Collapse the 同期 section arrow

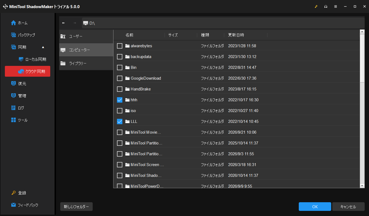coord(43,47)
